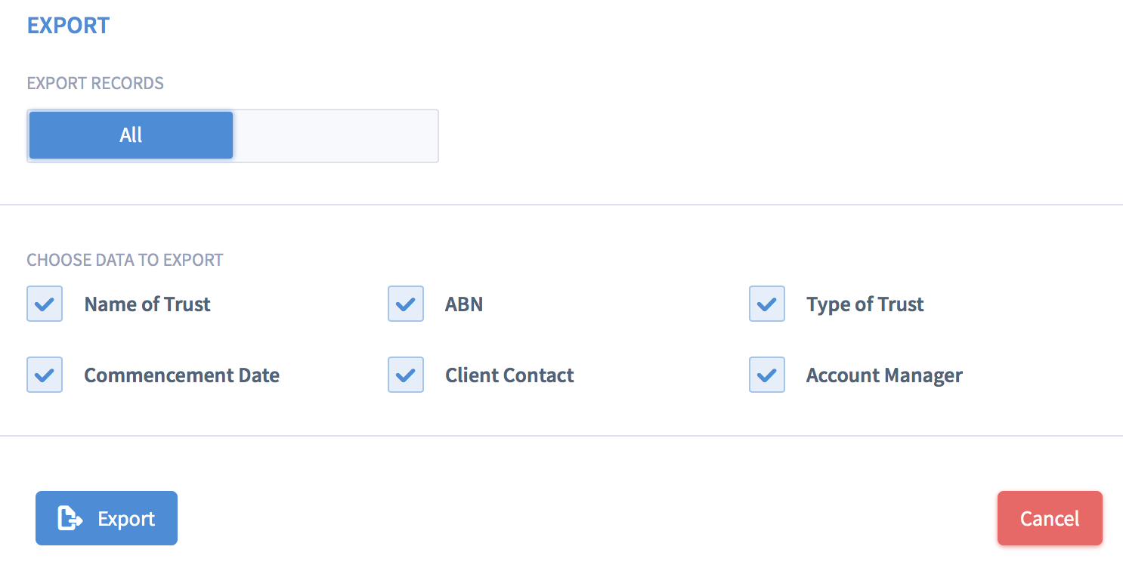Click the Type of Trust label text

pos(865,304)
